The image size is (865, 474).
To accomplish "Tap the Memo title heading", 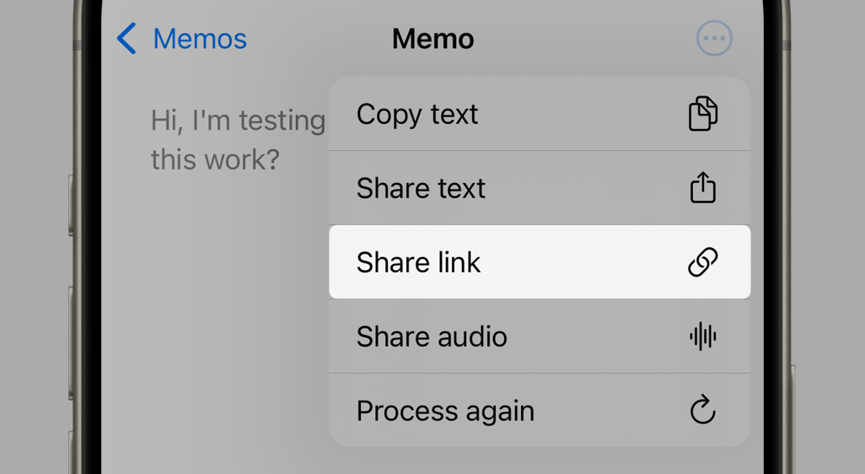I will (432, 39).
